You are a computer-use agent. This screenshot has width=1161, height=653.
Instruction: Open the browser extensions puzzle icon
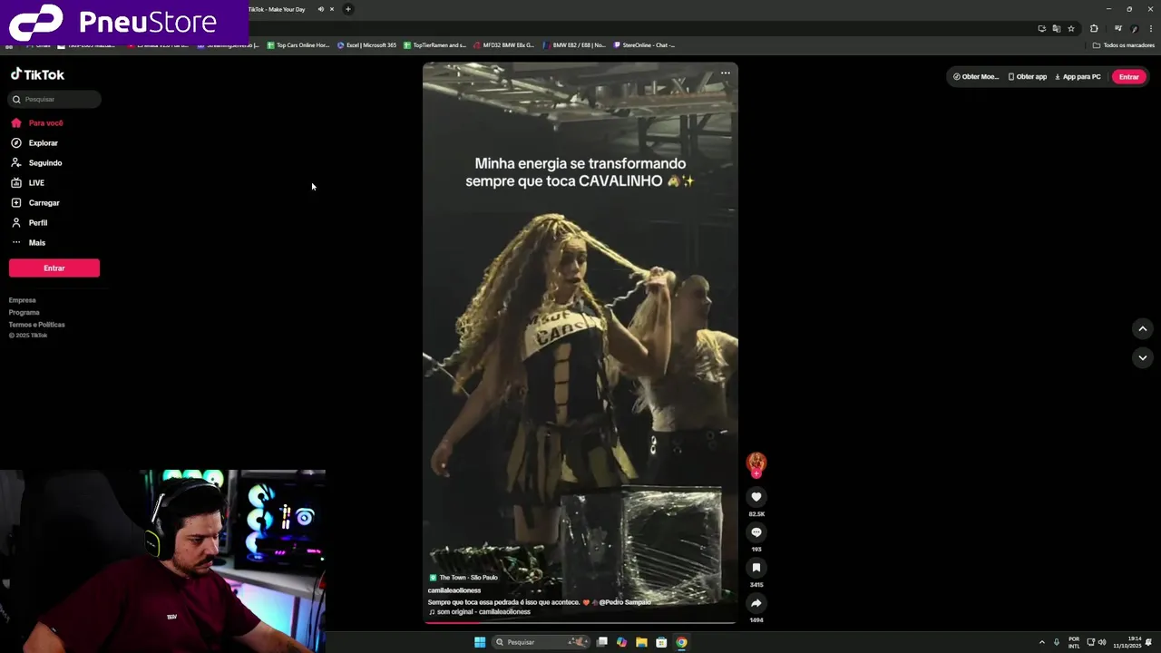[x=1094, y=28]
